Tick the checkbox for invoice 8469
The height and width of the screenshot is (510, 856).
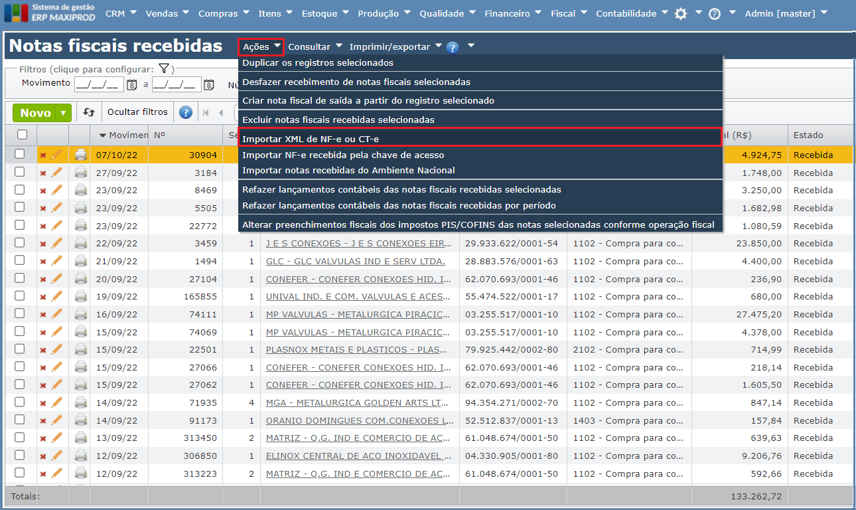pyautogui.click(x=20, y=190)
